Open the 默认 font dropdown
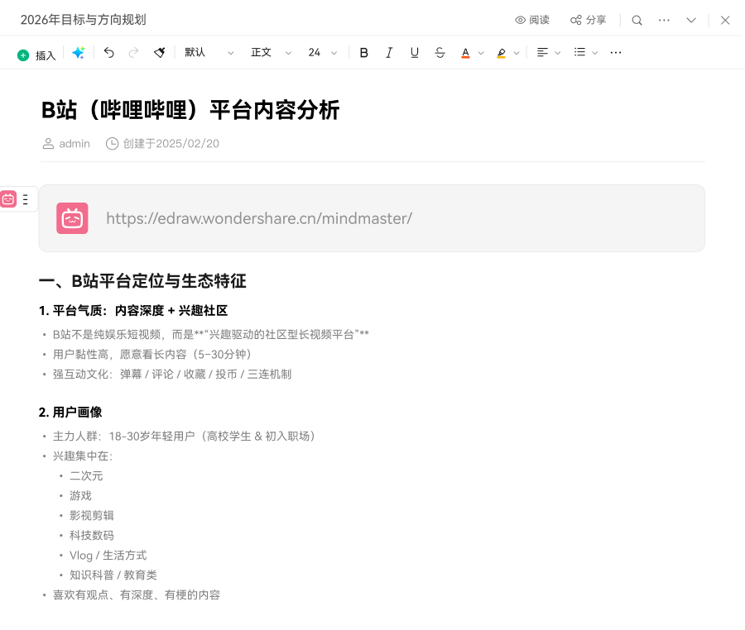745x630 pixels. [209, 53]
